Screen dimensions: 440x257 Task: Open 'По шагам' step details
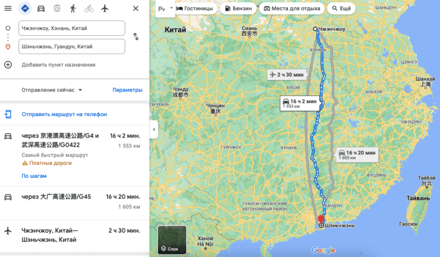point(34,175)
